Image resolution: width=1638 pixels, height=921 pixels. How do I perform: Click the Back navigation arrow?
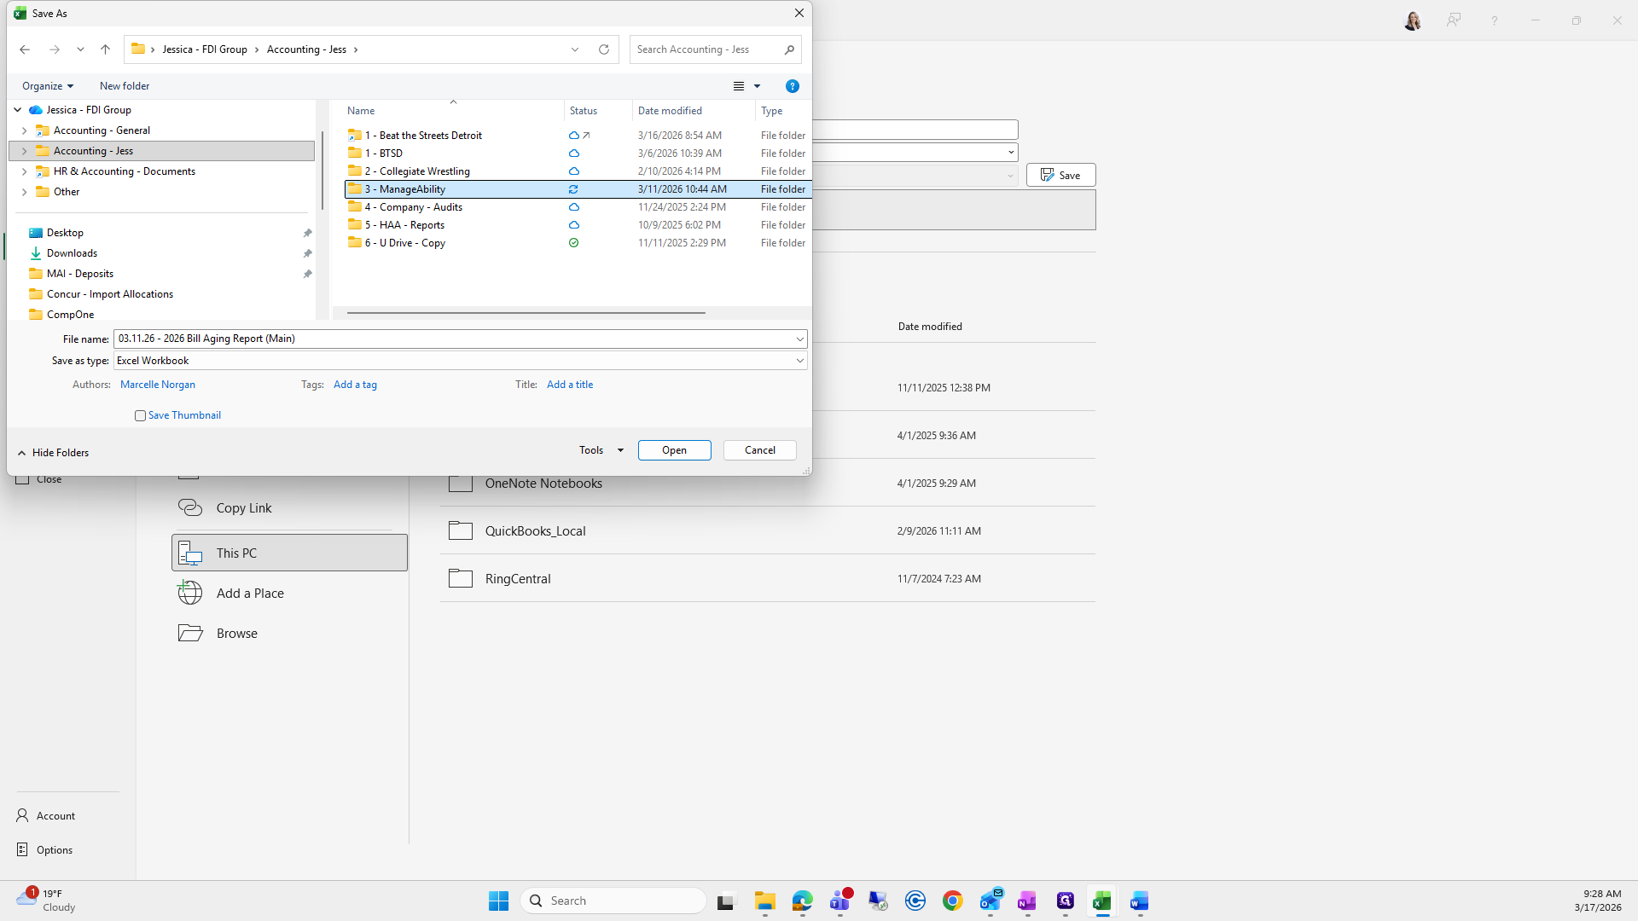click(25, 49)
